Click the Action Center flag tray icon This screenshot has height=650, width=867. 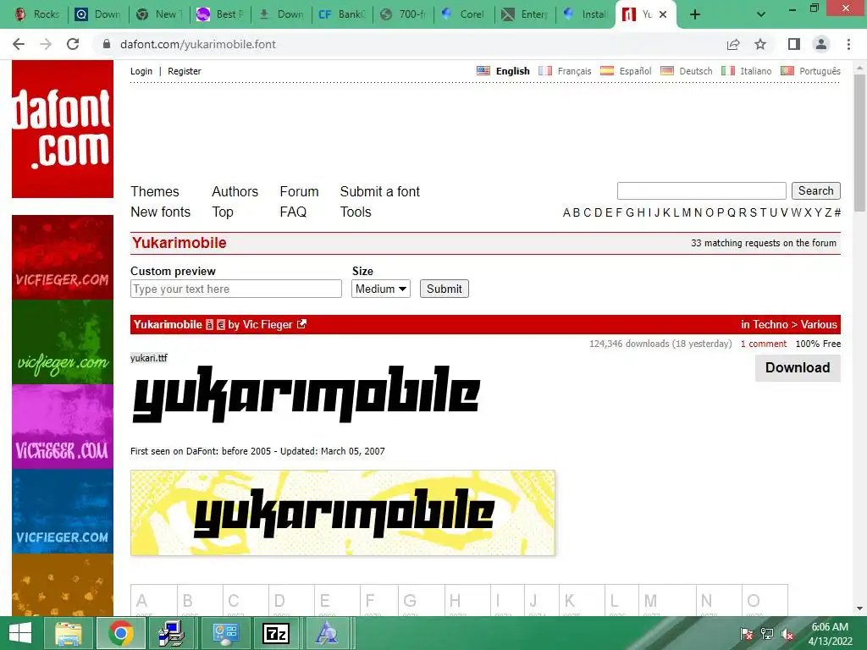pos(747,635)
